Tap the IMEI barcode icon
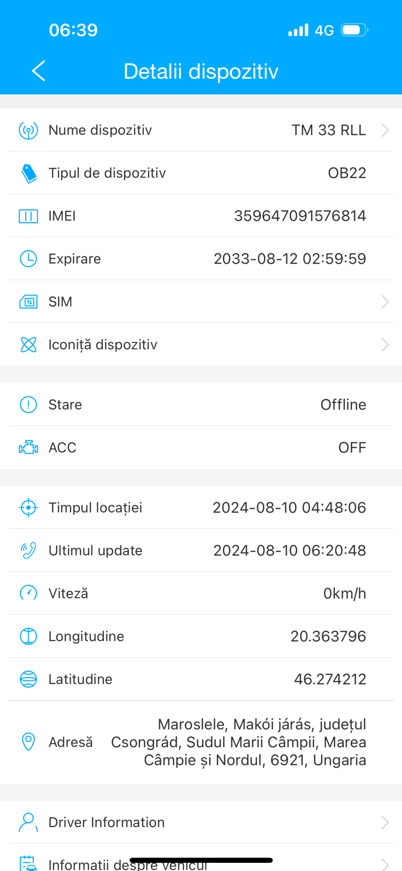The image size is (402, 871). click(x=28, y=216)
